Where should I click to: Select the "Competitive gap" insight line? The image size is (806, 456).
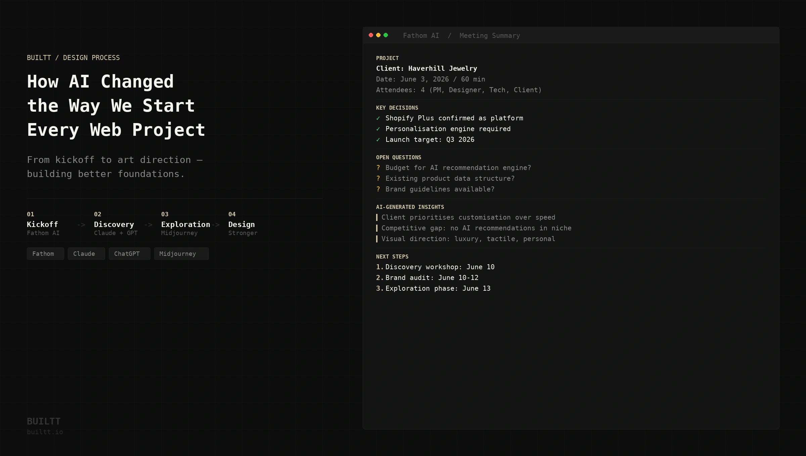477,228
